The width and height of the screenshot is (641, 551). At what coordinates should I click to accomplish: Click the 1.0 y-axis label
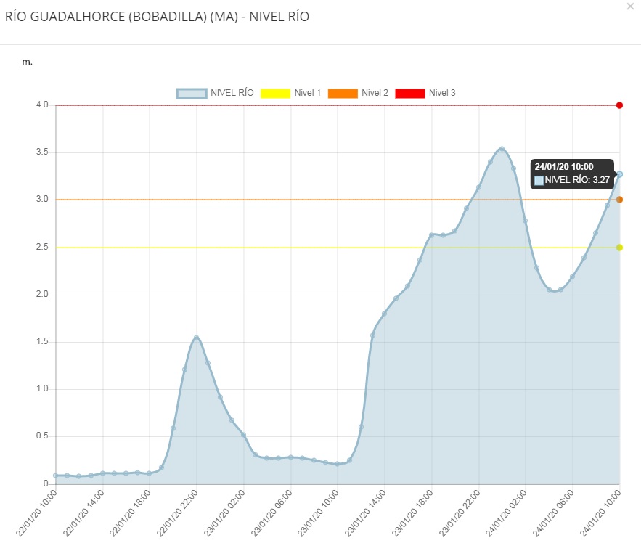tap(42, 388)
